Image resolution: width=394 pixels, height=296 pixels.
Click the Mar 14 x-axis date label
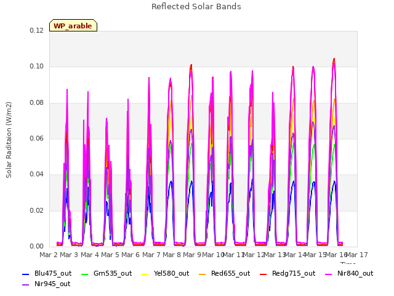point(295,255)
